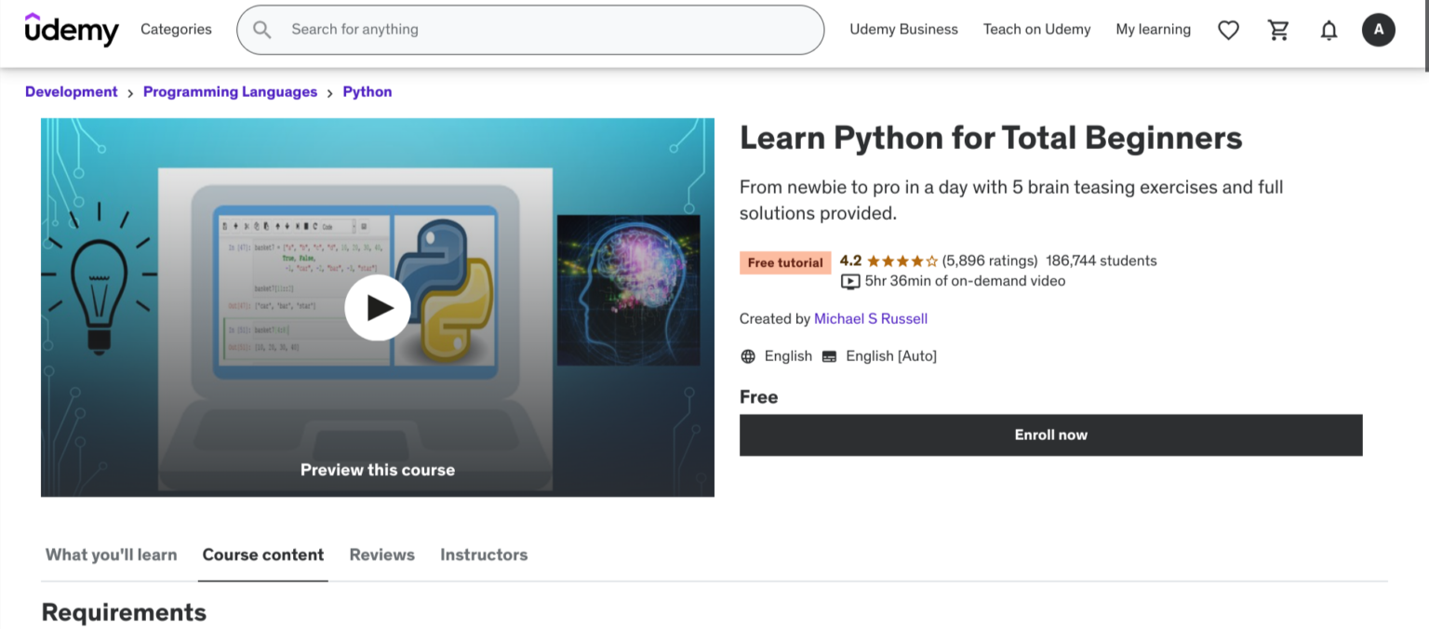Click the globe icon next to English
The image size is (1429, 629).
click(747, 355)
